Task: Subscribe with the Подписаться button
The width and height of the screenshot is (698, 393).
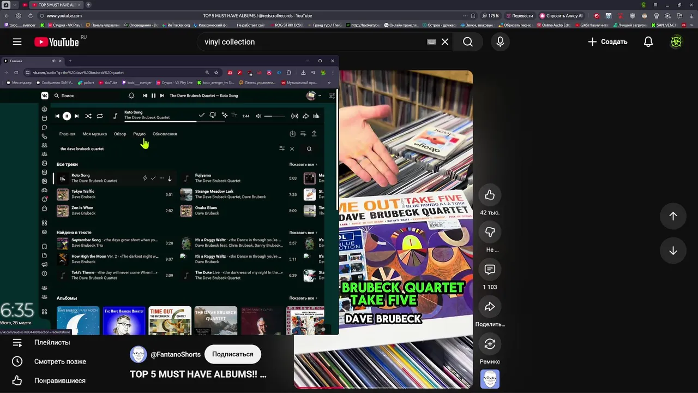Action: [x=233, y=354]
